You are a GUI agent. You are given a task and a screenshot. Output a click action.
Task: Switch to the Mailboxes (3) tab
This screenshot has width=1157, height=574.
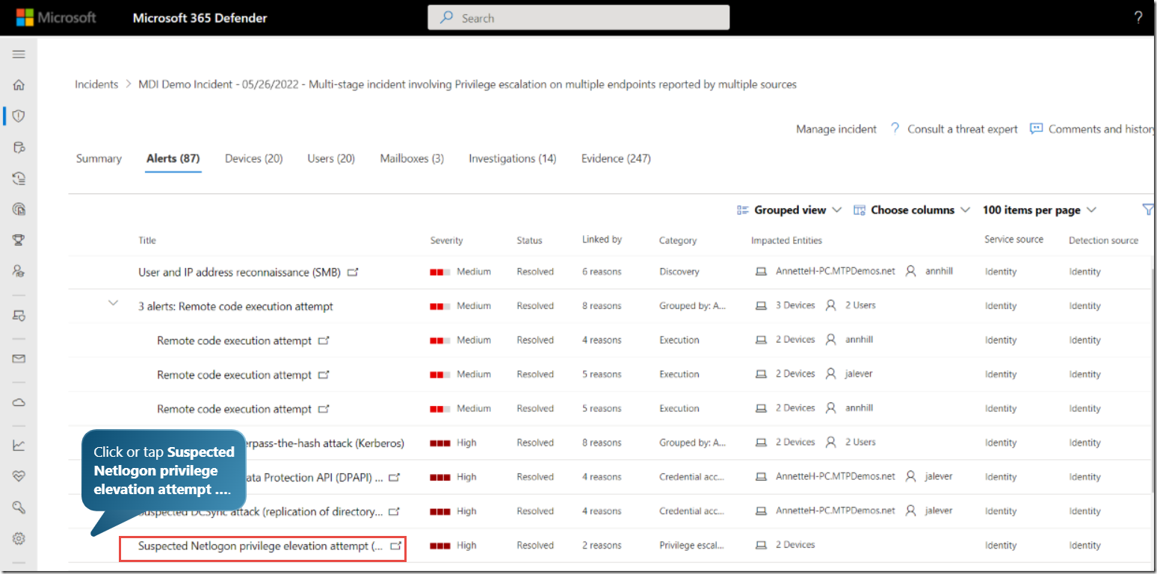pos(412,158)
